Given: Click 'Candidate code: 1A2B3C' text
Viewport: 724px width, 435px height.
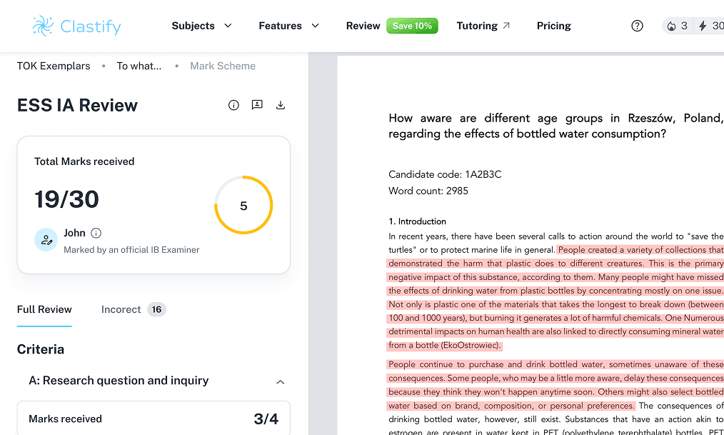Looking at the screenshot, I should click(445, 174).
